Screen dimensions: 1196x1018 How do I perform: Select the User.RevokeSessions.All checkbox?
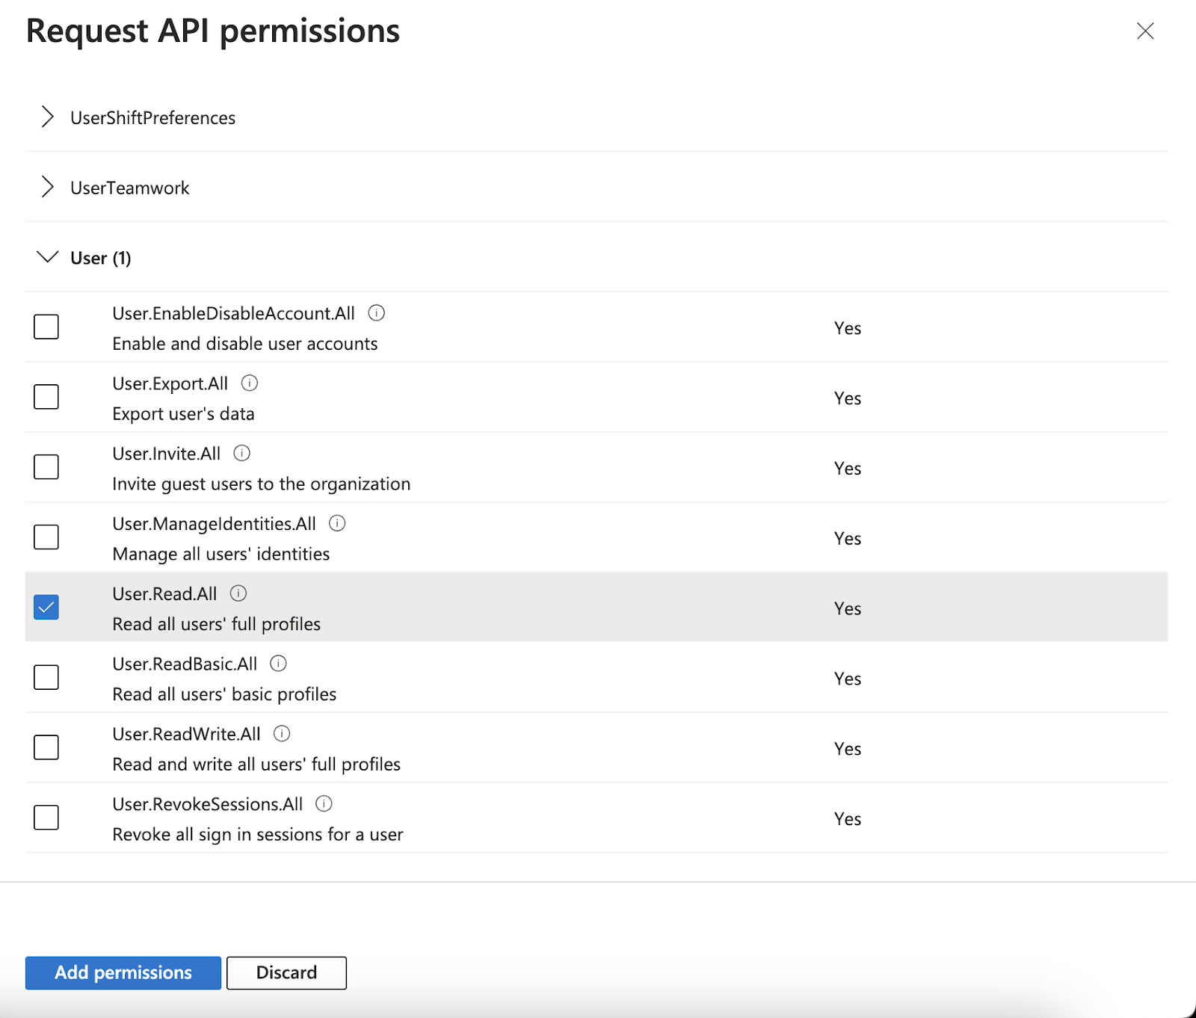pyautogui.click(x=46, y=818)
